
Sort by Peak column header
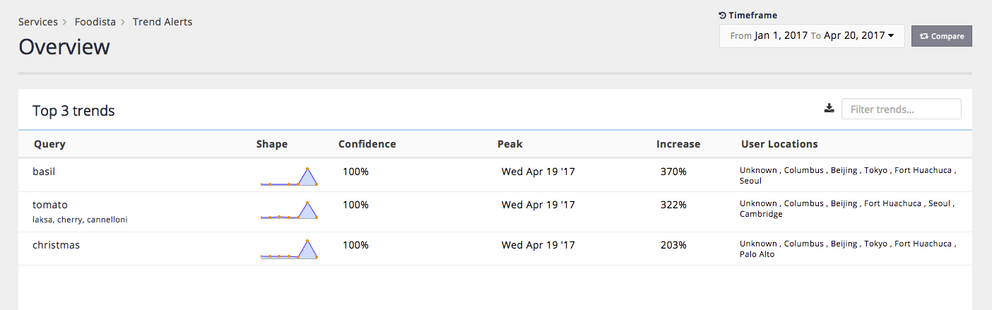pos(509,144)
